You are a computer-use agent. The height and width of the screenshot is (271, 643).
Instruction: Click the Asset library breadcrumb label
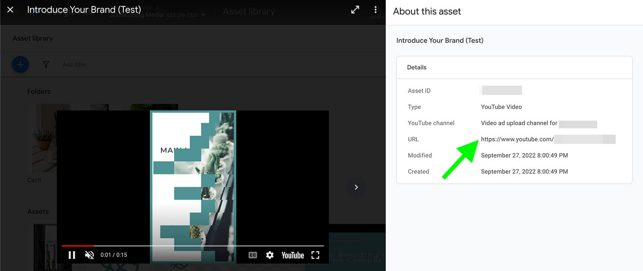(33, 38)
